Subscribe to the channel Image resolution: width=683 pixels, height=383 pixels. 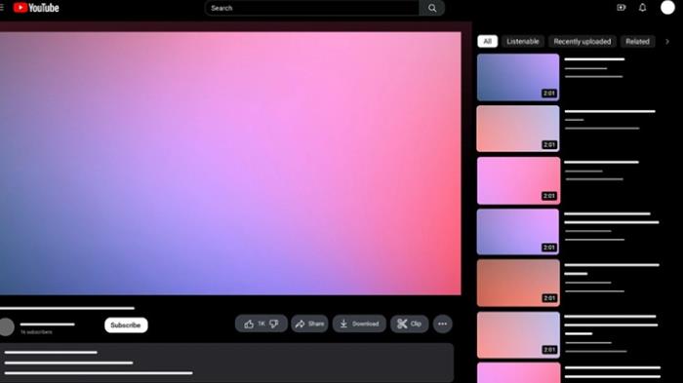coord(126,326)
